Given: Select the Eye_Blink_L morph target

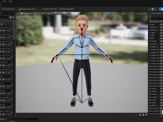Looking at the screenshot, I should [153, 103].
